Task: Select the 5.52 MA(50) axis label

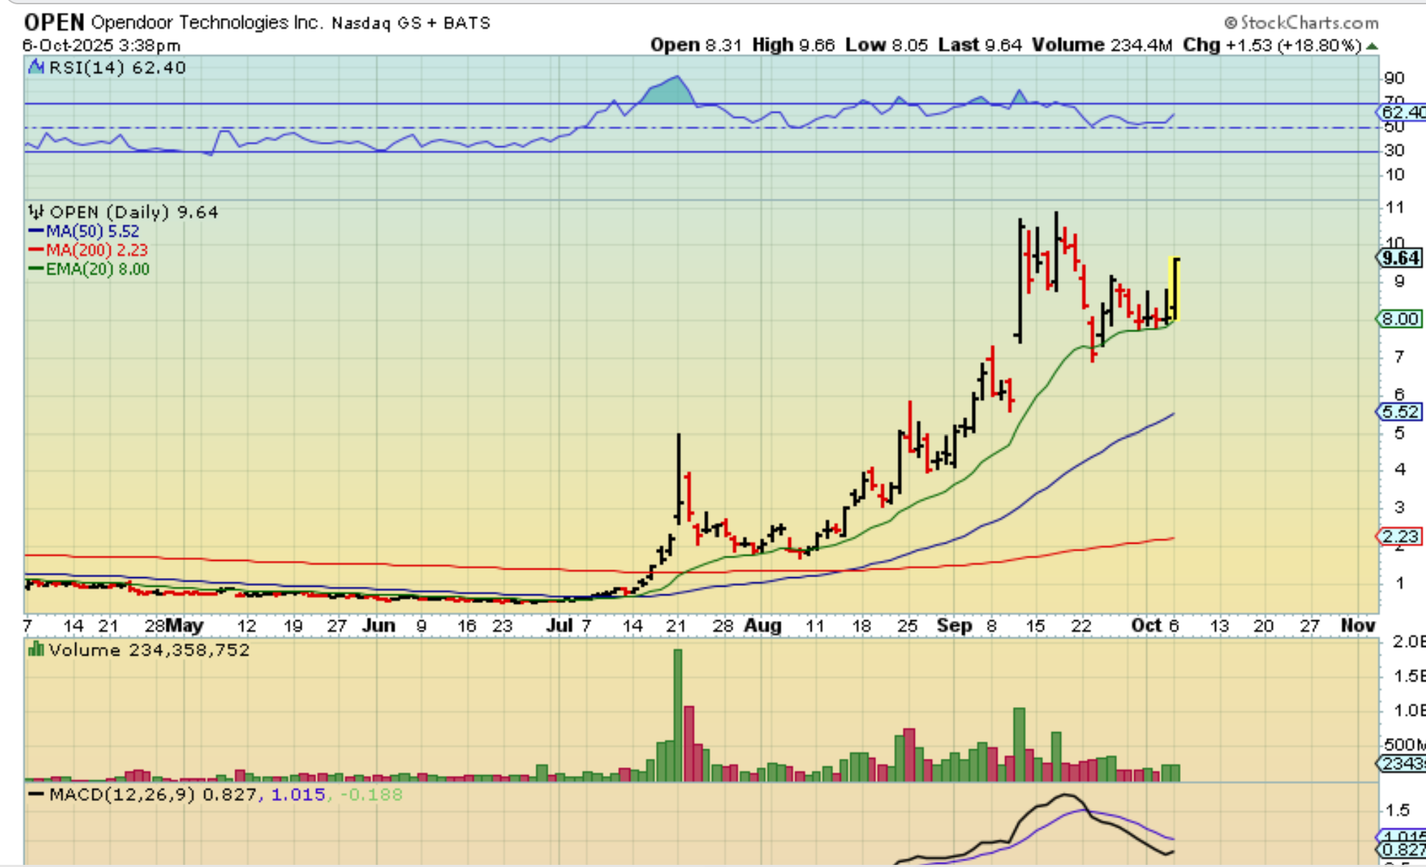Action: tap(1399, 412)
